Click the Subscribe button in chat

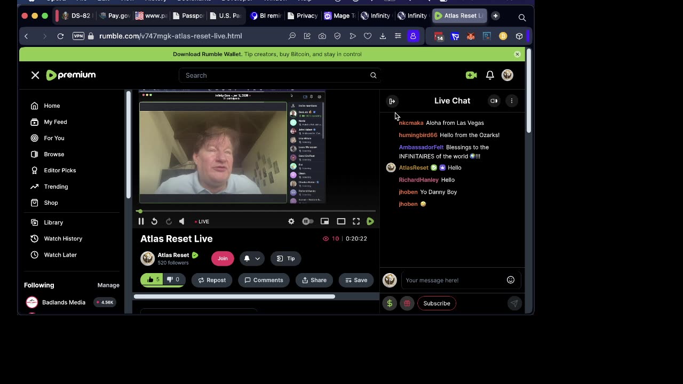click(x=437, y=303)
